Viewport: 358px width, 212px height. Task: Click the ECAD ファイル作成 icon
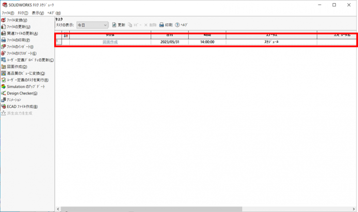click(3, 106)
